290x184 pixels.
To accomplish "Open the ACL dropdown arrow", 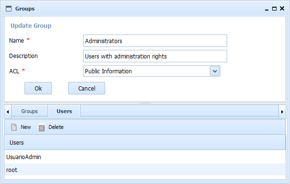I will 215,71.
